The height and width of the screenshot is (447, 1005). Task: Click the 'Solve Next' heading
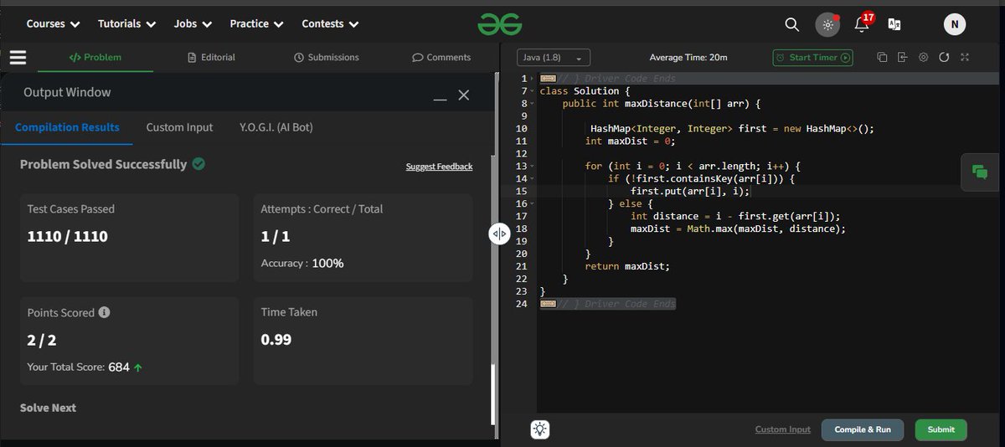(48, 408)
